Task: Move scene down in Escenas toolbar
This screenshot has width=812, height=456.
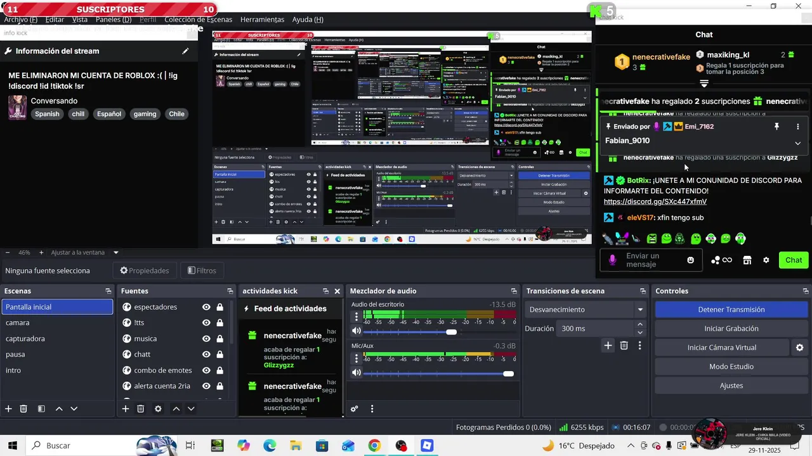Action: (x=74, y=408)
